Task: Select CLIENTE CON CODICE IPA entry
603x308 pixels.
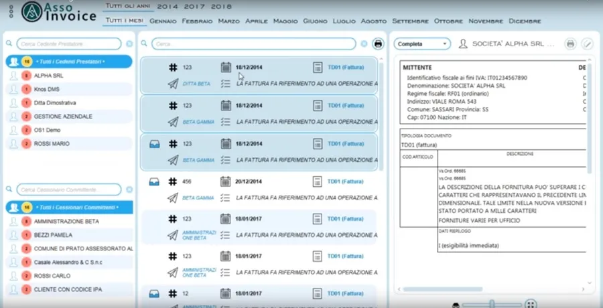Action: click(x=69, y=289)
